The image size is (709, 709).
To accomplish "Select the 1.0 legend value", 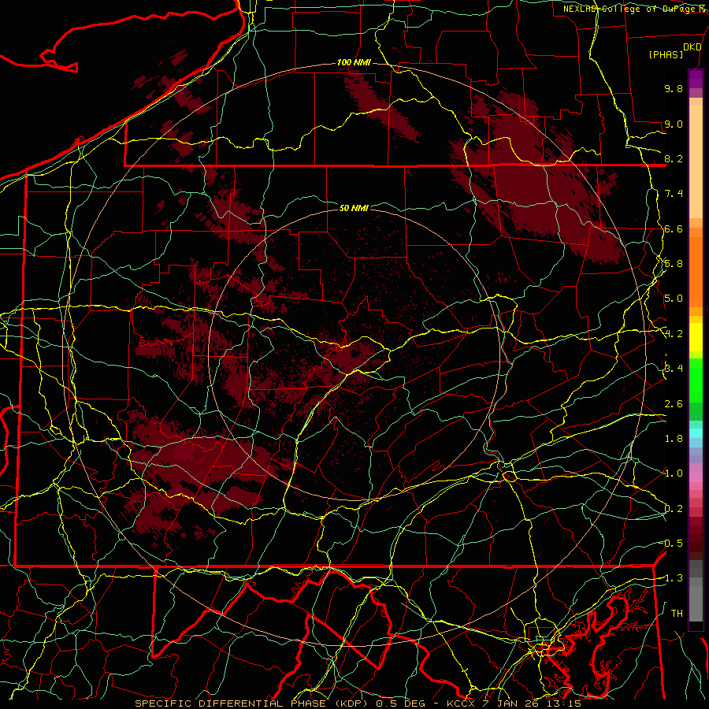I will pos(674,473).
